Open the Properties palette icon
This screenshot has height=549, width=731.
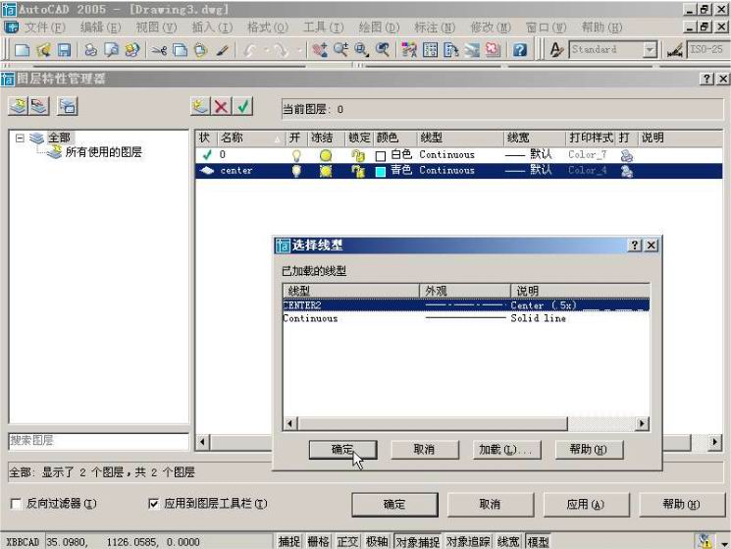coord(409,49)
